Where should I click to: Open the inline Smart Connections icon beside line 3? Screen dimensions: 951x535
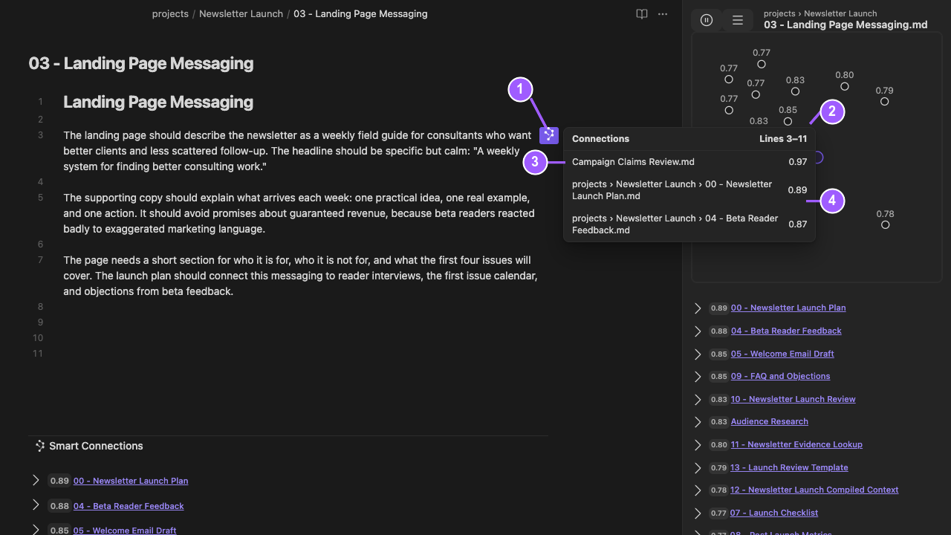[549, 135]
